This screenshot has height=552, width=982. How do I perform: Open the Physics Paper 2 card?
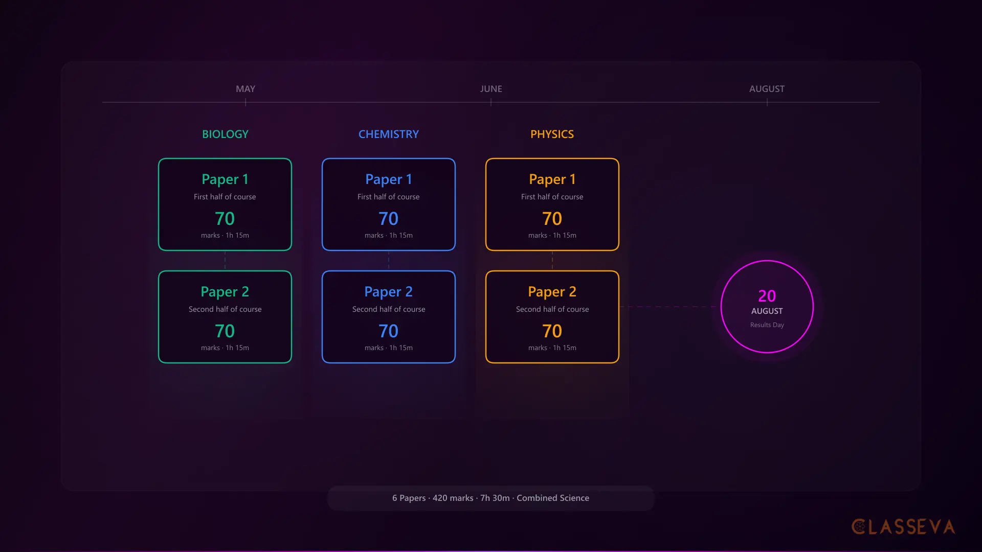tap(552, 317)
